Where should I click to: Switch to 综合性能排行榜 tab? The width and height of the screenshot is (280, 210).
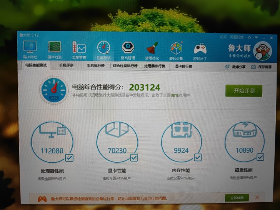[125, 66]
